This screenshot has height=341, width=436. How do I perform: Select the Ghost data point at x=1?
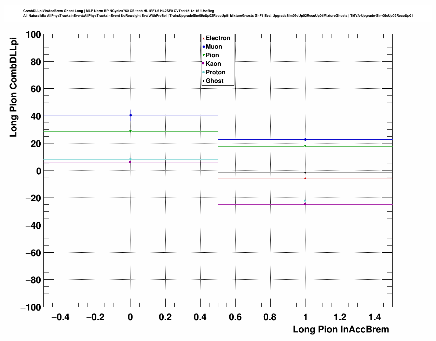pos(305,173)
